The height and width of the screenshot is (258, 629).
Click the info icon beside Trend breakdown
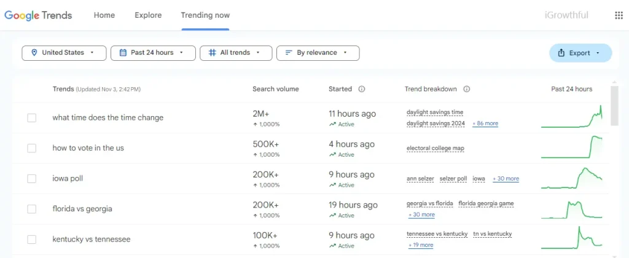[467, 89]
